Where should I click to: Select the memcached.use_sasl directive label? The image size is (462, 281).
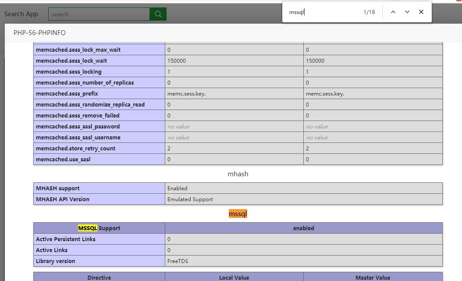click(x=63, y=160)
